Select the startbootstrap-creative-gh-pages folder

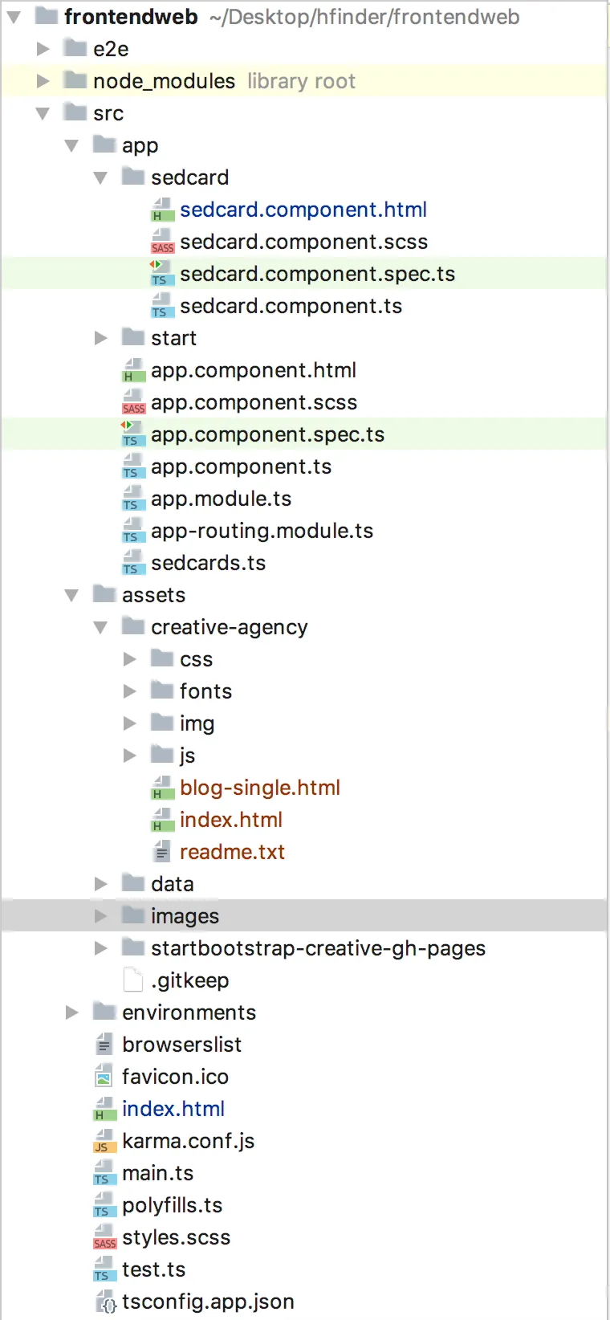click(318, 948)
